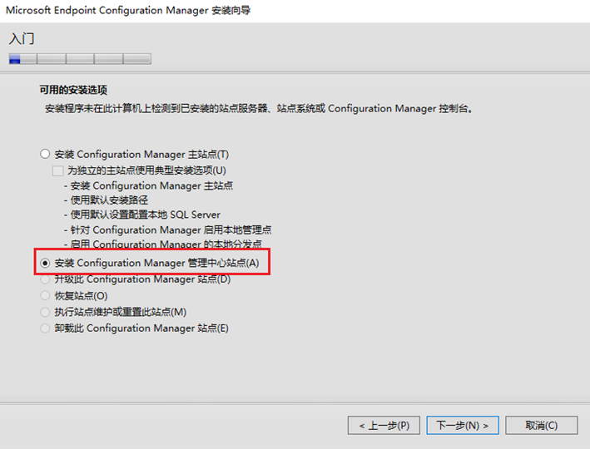Click the last progress step segment
This screenshot has width=590, height=449.
[x=137, y=59]
